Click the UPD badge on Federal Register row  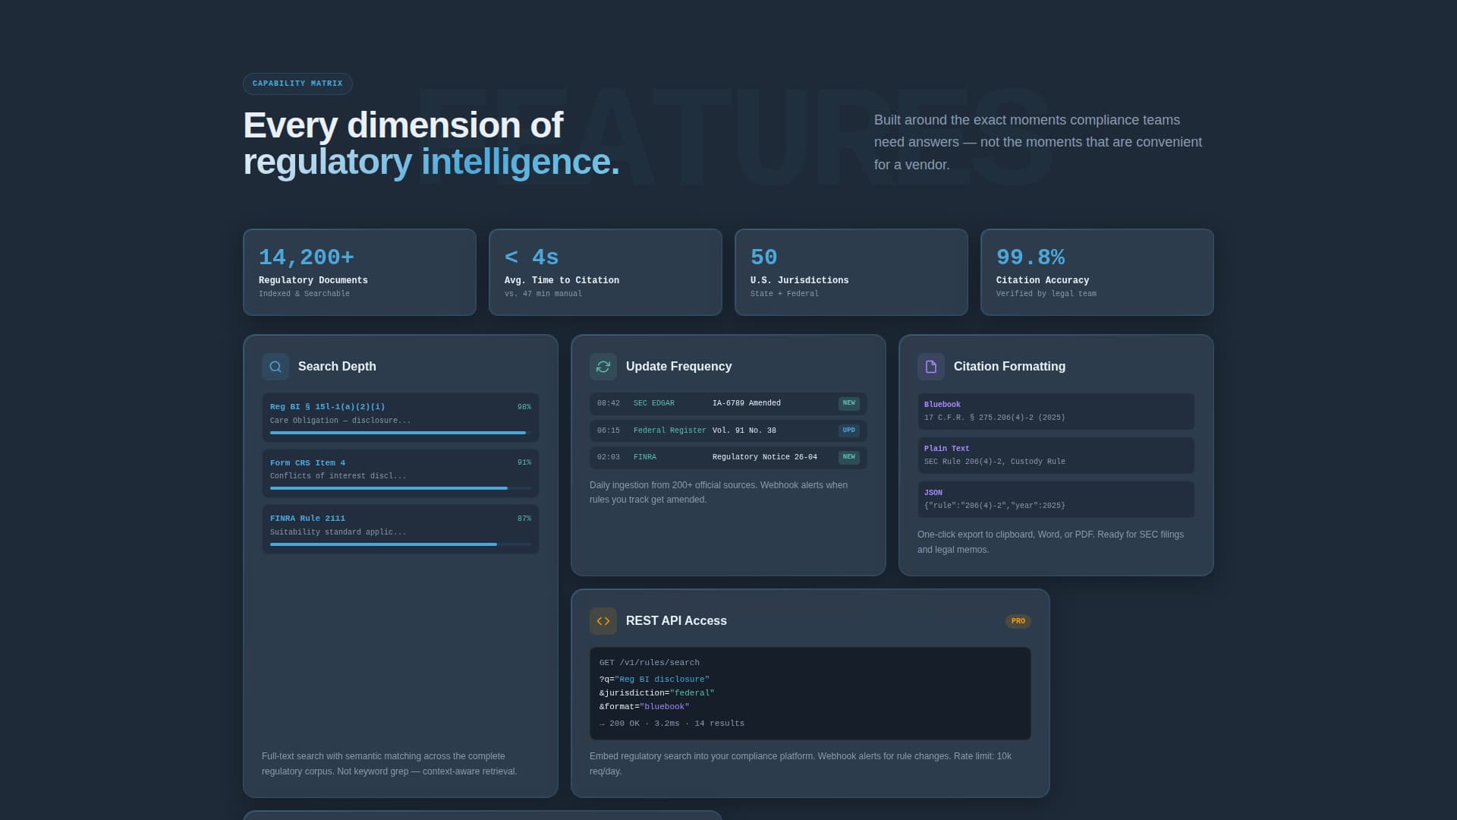coord(849,430)
